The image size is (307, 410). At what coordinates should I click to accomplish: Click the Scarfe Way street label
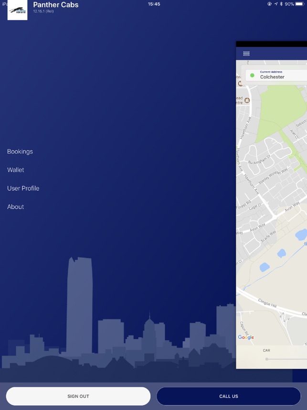click(x=268, y=236)
